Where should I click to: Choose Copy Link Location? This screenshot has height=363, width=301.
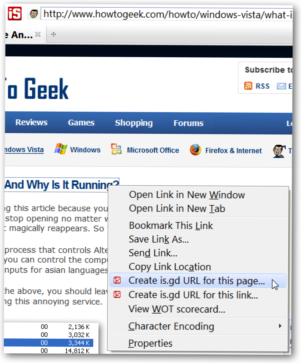(170, 267)
